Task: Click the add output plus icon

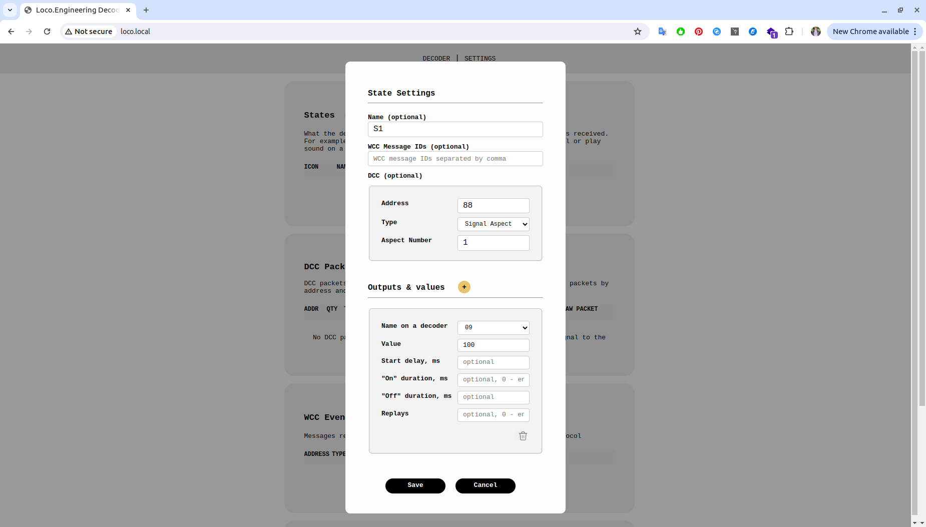Action: click(x=464, y=287)
